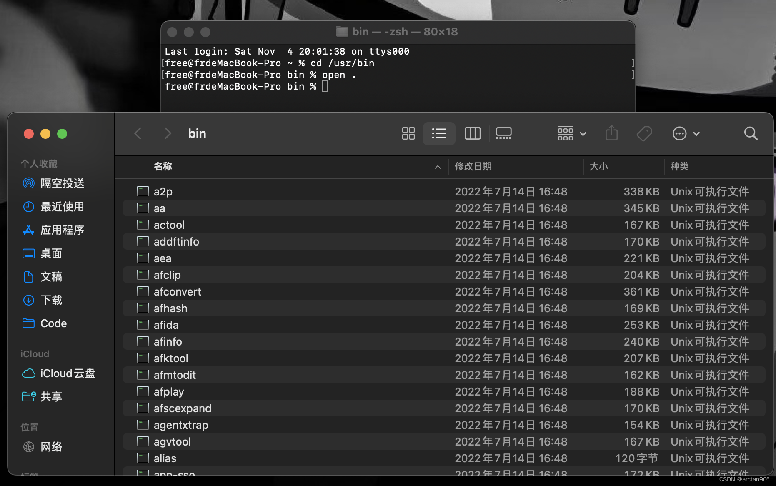Sort files by the 大小 column
The height and width of the screenshot is (486, 776).
pos(599,166)
